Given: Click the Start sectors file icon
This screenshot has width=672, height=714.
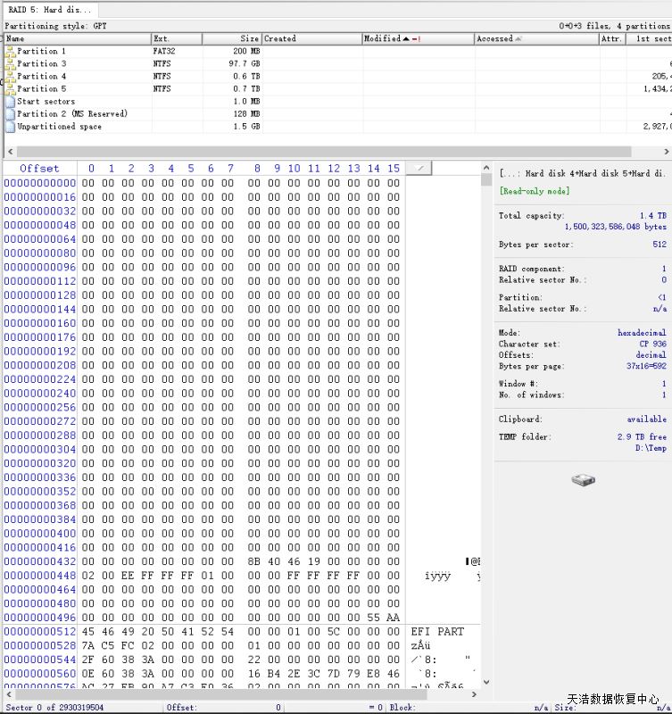Looking at the screenshot, I should [10, 102].
